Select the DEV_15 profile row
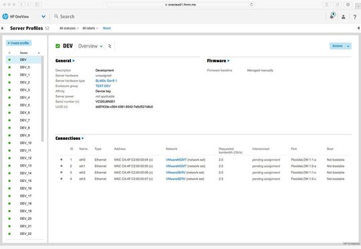The height and width of the screenshot is (249, 361). (23, 181)
